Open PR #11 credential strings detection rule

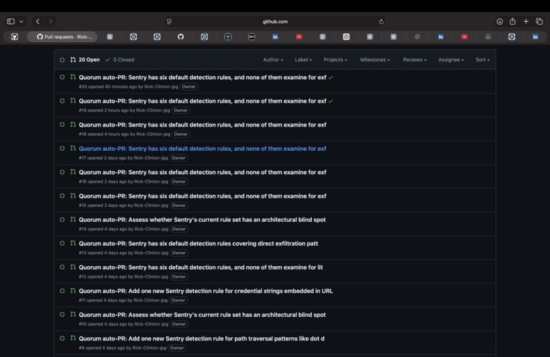(x=205, y=291)
